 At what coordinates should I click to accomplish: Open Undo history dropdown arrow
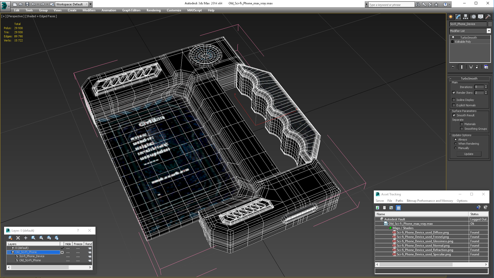click(38, 4)
